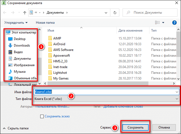The width and height of the screenshot is (181, 134).
Task: Click the search box Поиск: Документы
Action: coord(150,13)
